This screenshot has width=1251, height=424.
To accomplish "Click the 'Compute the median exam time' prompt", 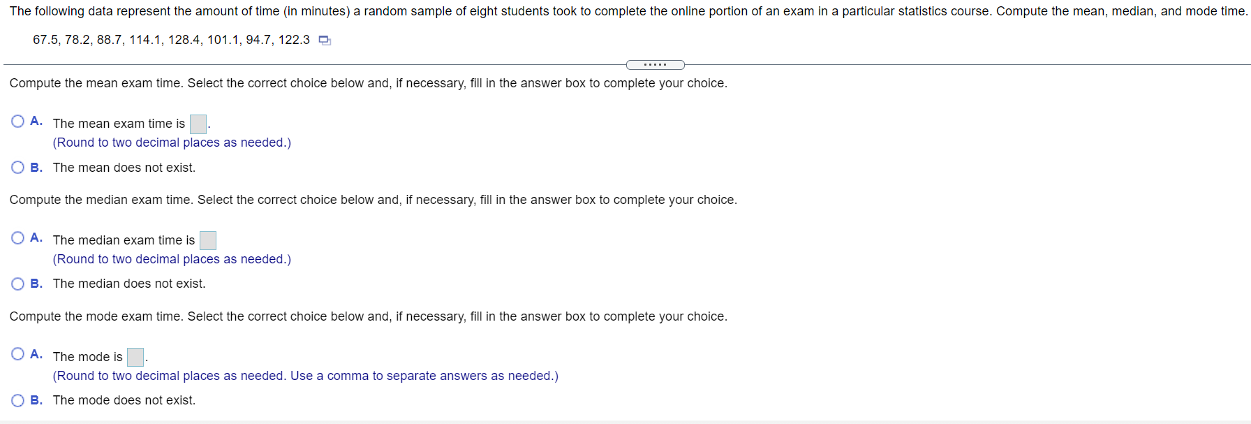I will 373,200.
